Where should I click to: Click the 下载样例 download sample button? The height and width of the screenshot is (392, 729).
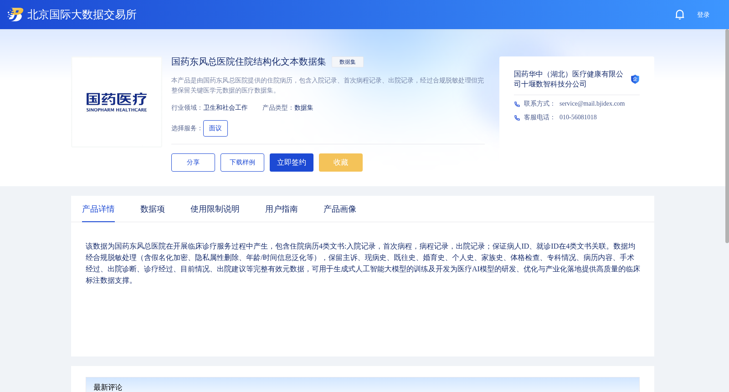(242, 163)
